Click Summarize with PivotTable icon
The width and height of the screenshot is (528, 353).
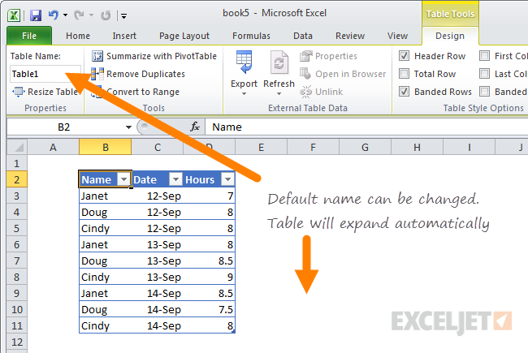click(x=97, y=56)
